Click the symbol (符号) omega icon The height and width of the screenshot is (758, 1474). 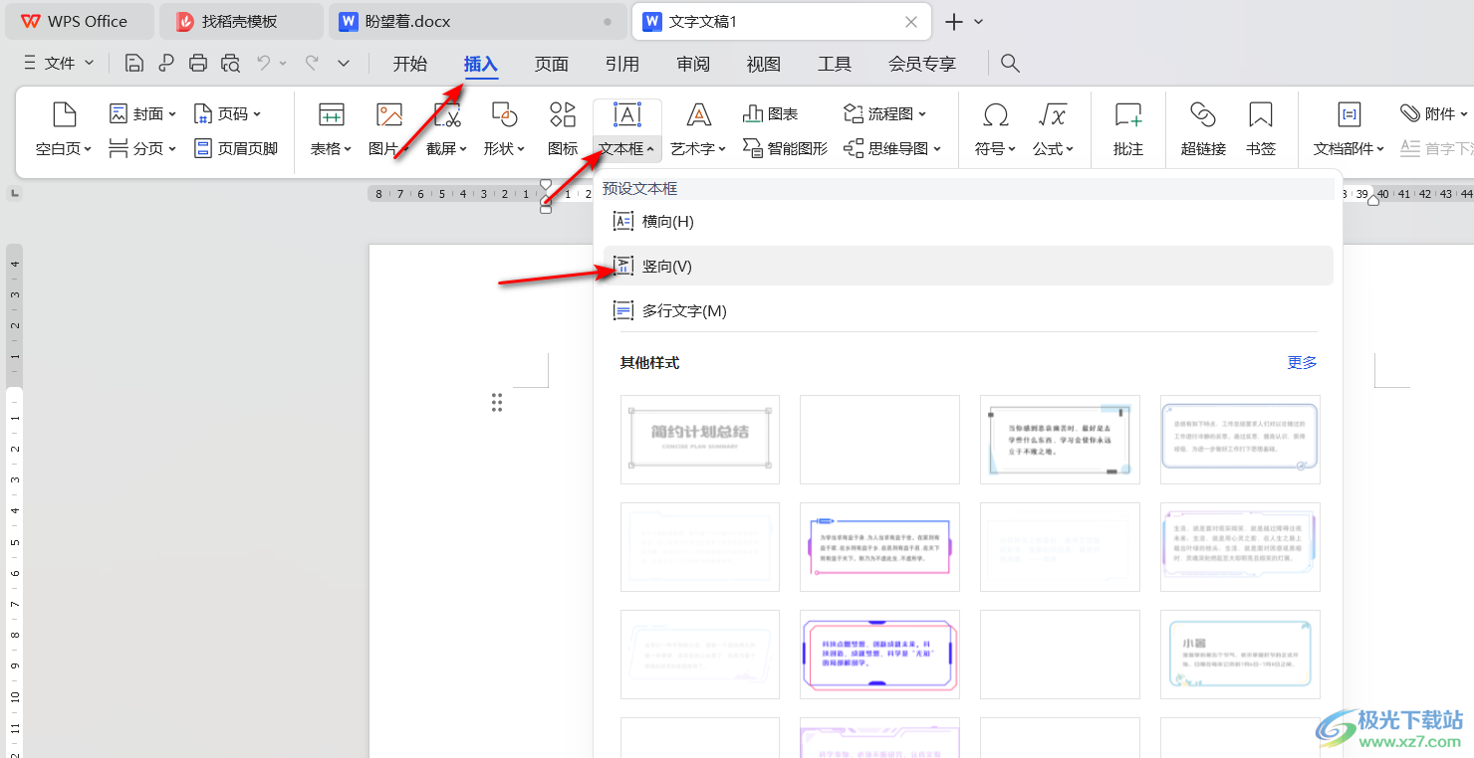pyautogui.click(x=995, y=115)
